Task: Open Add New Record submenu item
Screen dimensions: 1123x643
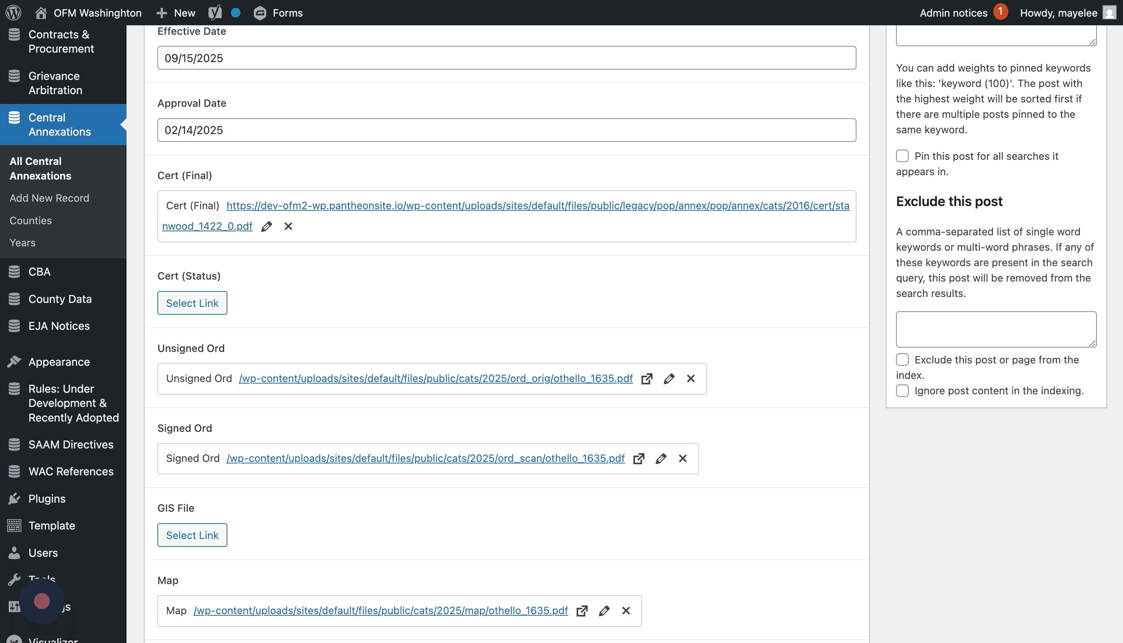Action: [x=49, y=198]
